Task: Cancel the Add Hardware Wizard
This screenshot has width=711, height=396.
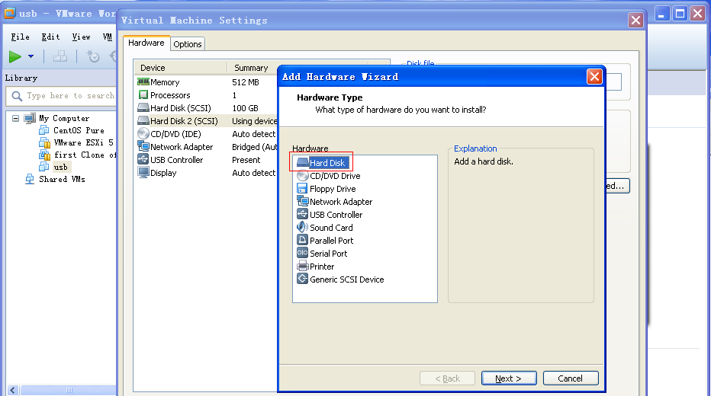Action: click(x=570, y=378)
